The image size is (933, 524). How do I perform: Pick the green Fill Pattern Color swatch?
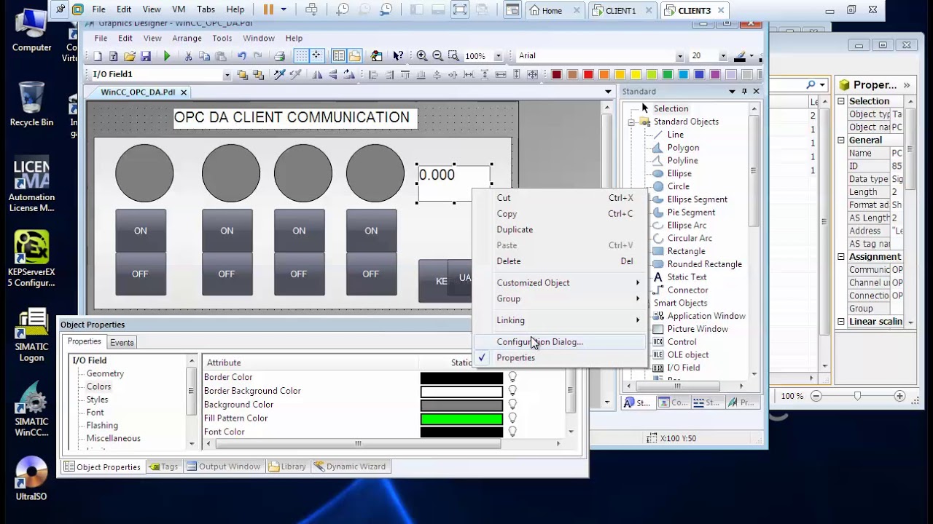(461, 418)
